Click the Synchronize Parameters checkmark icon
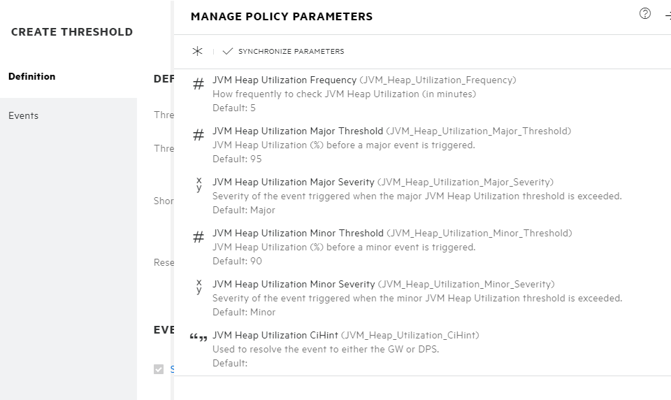 coord(228,51)
